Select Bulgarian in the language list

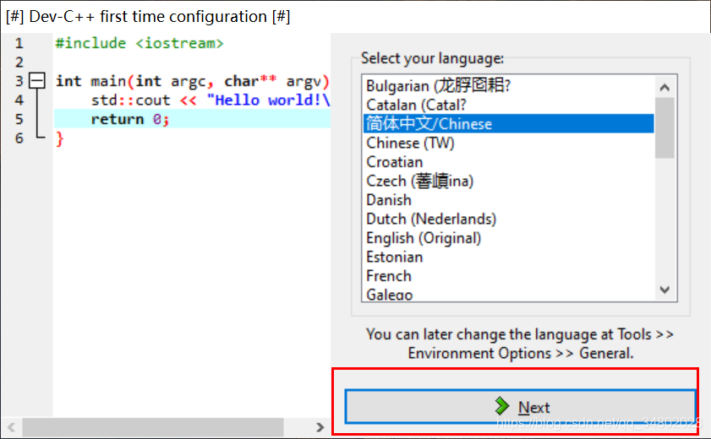509,86
